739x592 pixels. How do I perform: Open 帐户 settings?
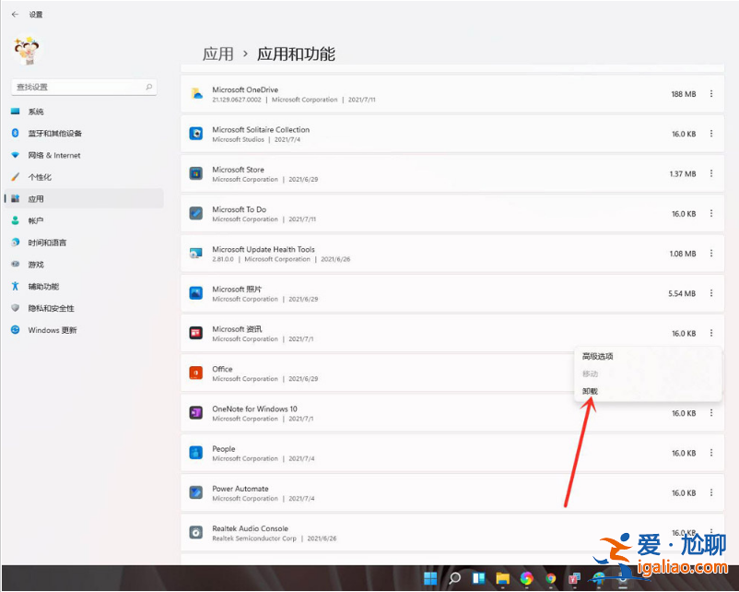tap(37, 220)
